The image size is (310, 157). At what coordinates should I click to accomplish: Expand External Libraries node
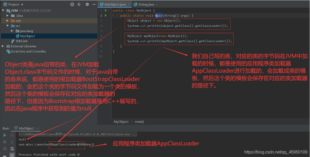pyautogui.click(x=3, y=46)
